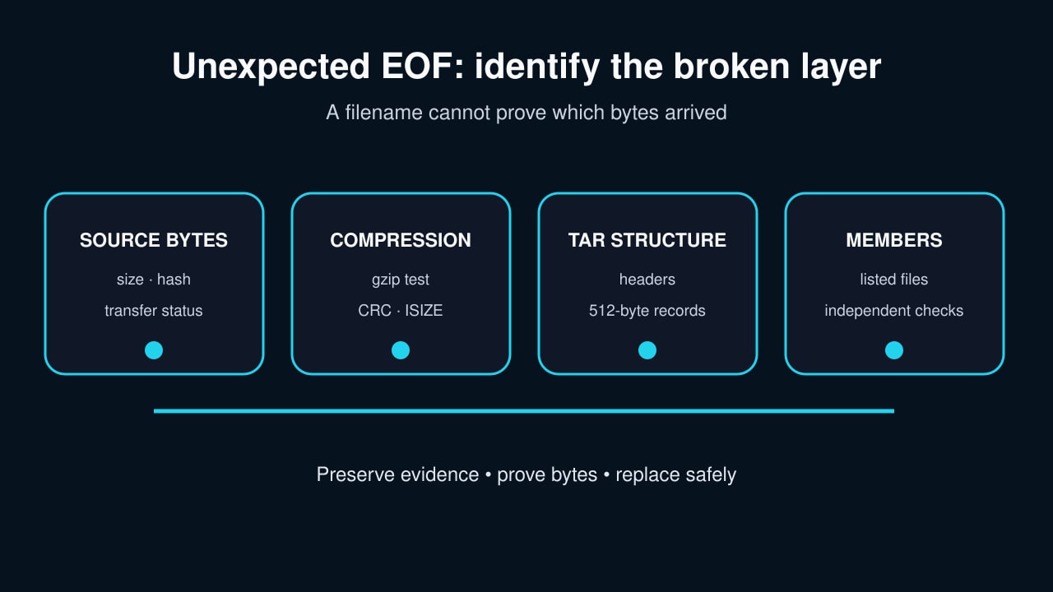Click the 'size · hash' text

point(154,280)
